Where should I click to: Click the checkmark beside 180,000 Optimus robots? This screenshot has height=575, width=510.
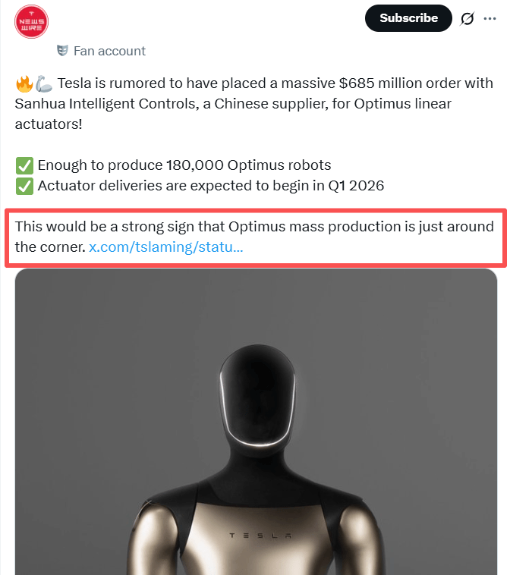coord(24,165)
